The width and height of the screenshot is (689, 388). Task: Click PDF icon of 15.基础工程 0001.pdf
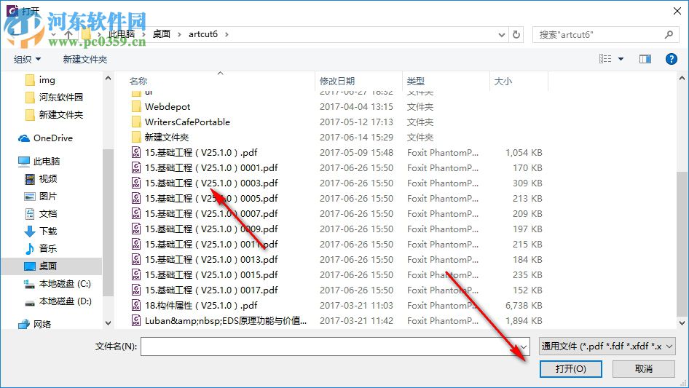136,168
